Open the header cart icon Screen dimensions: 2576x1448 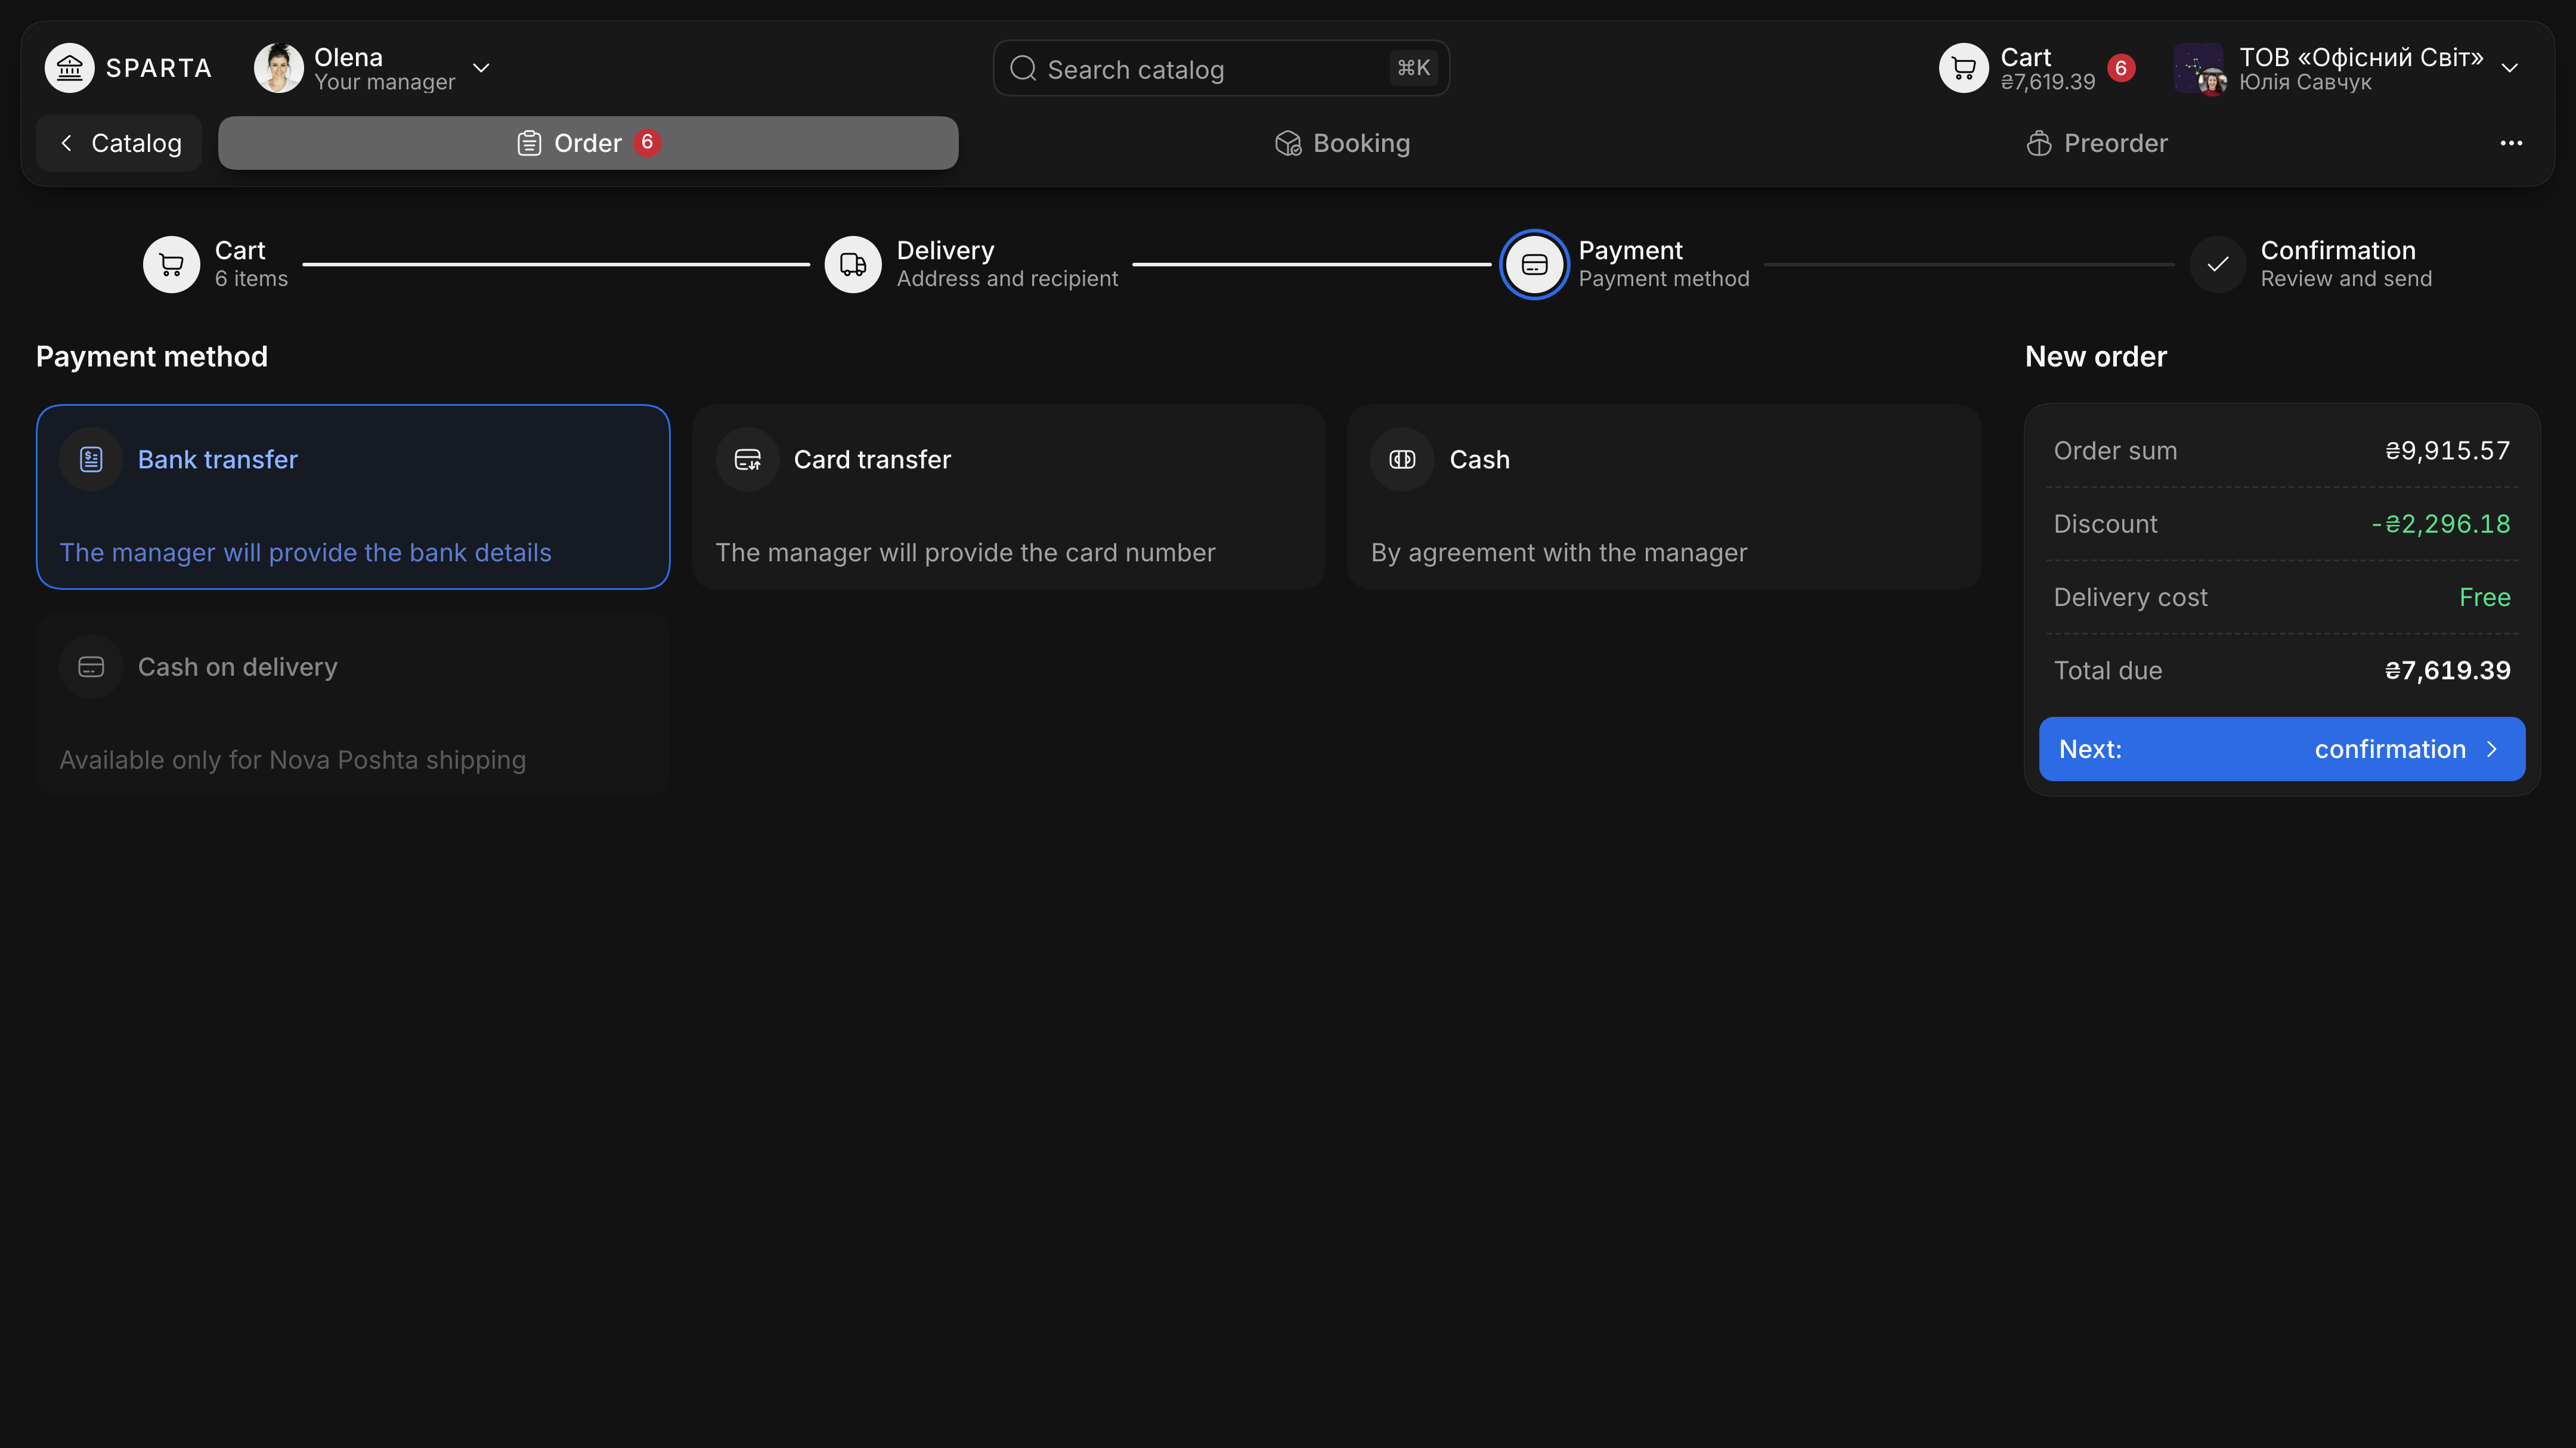1963,68
